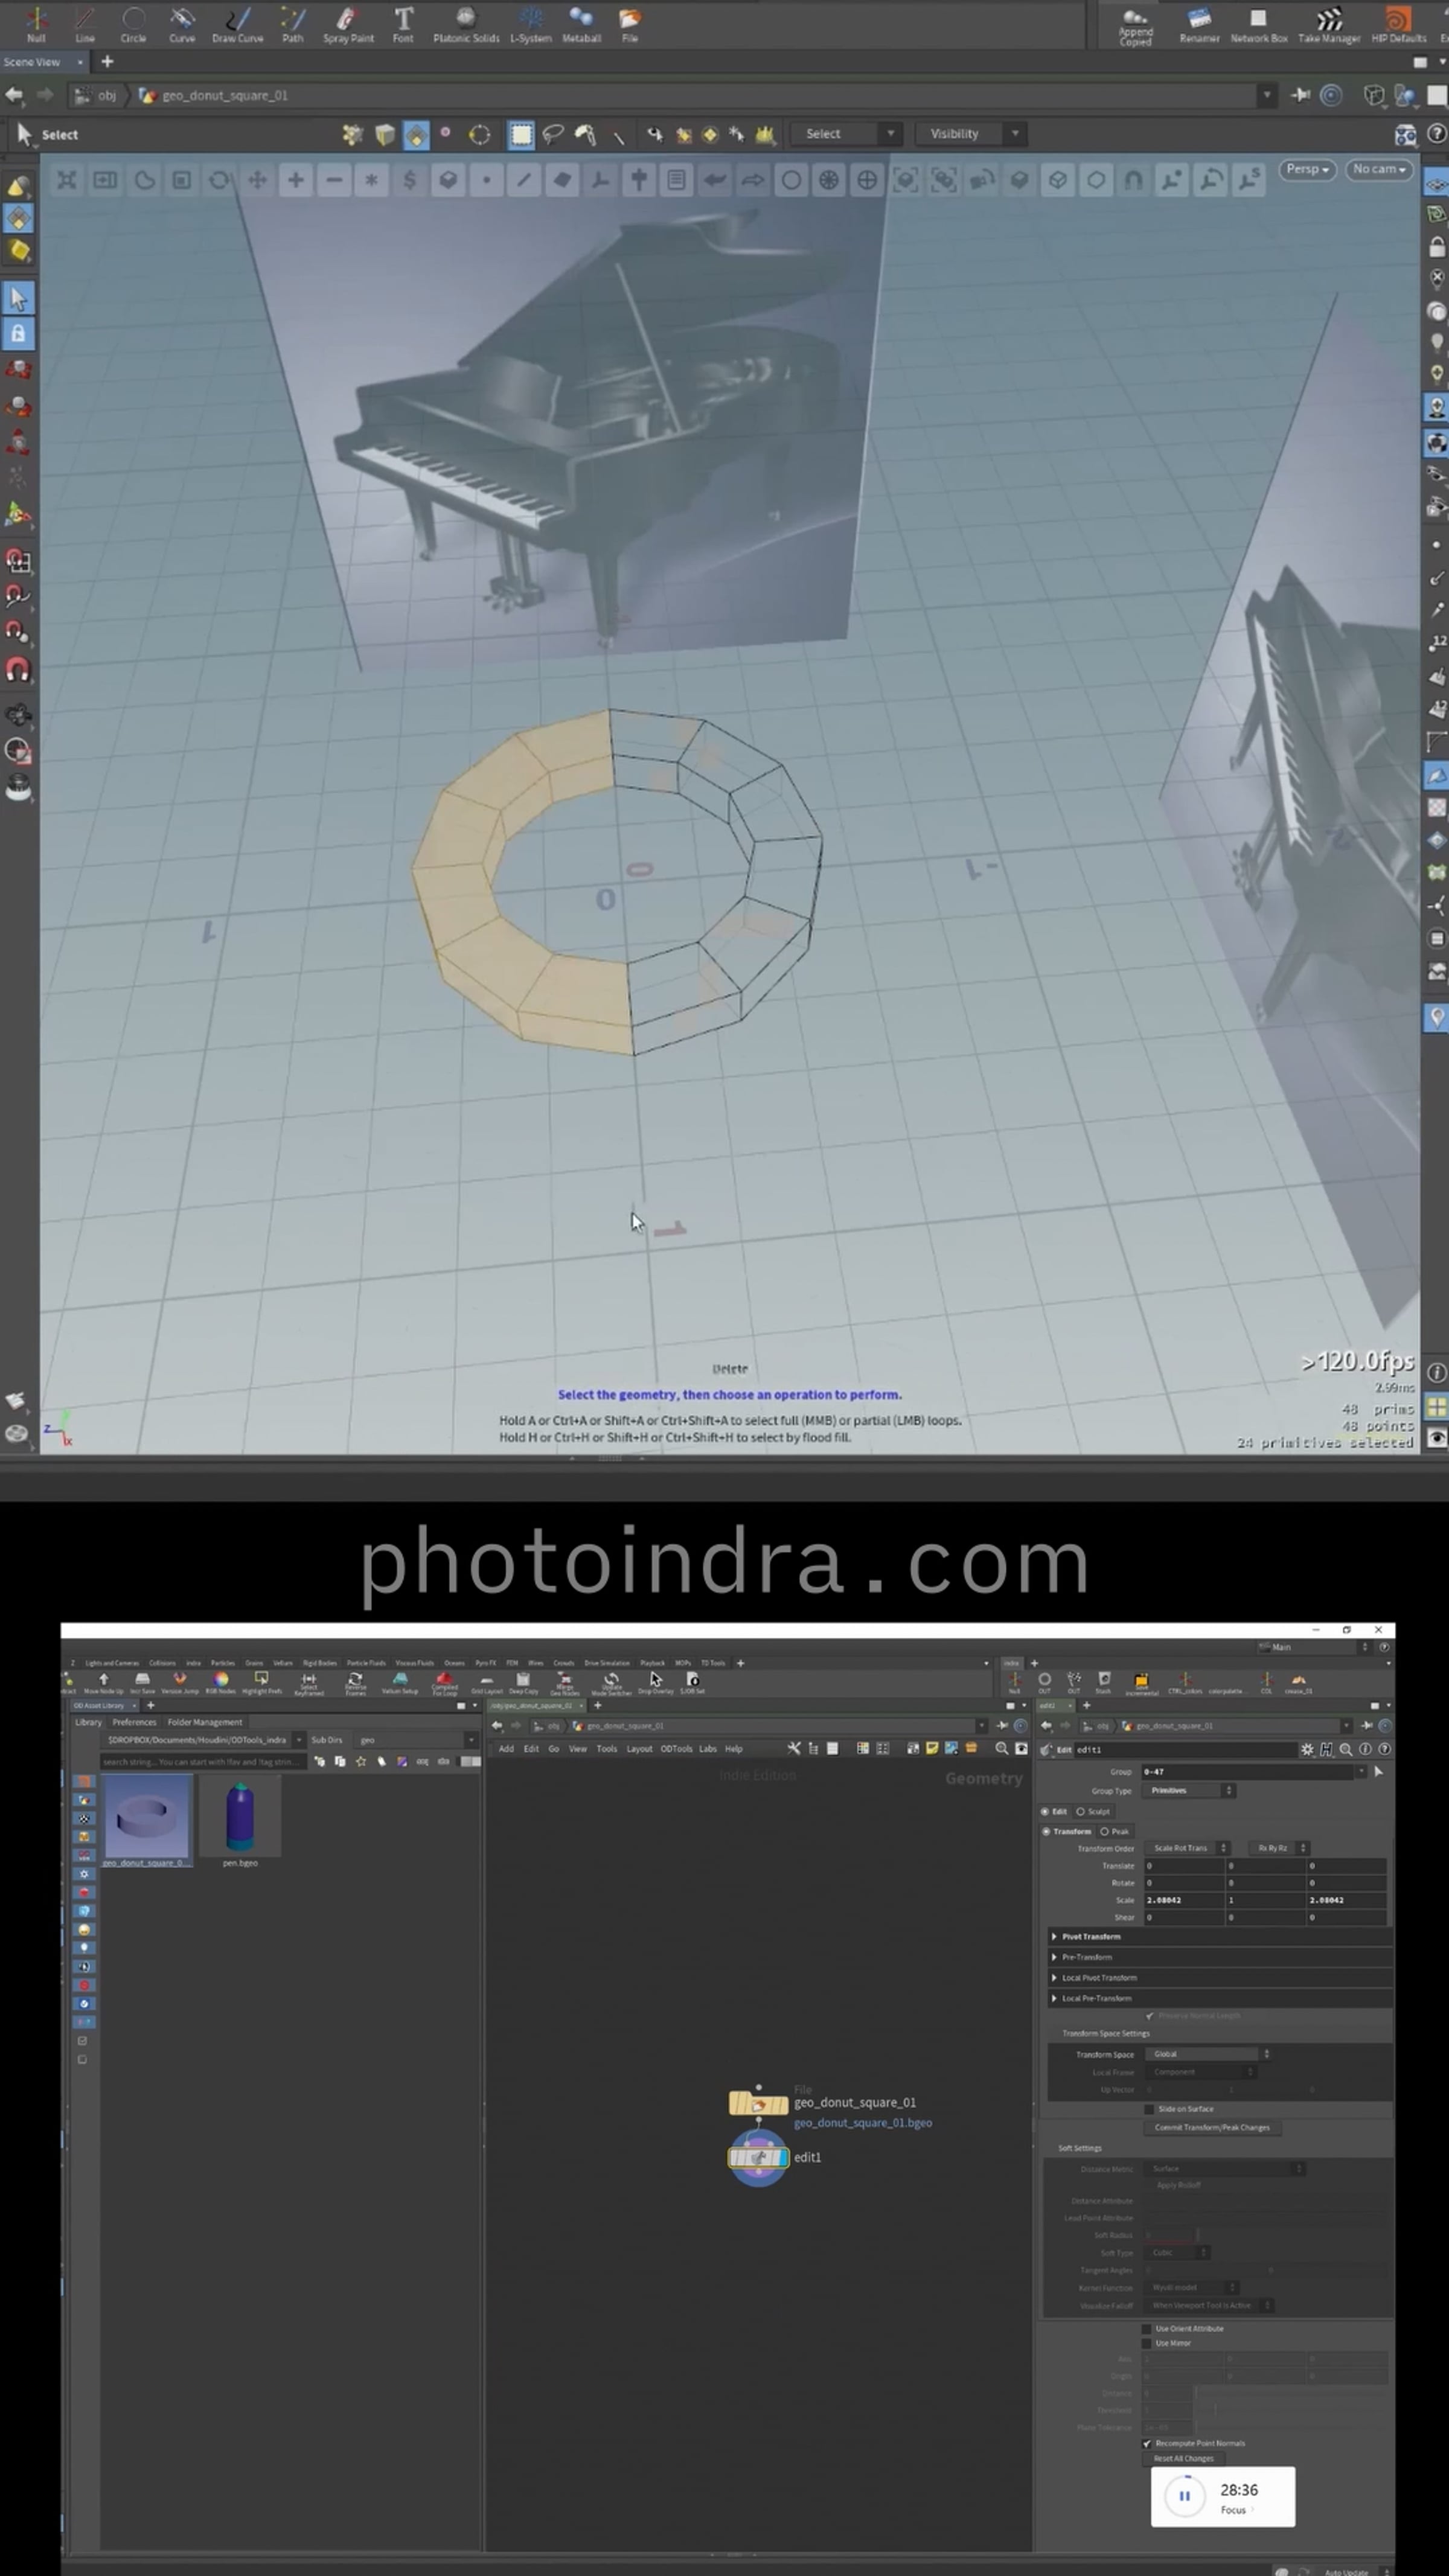Click Commit Transform/Peak Changes button

point(1211,2127)
